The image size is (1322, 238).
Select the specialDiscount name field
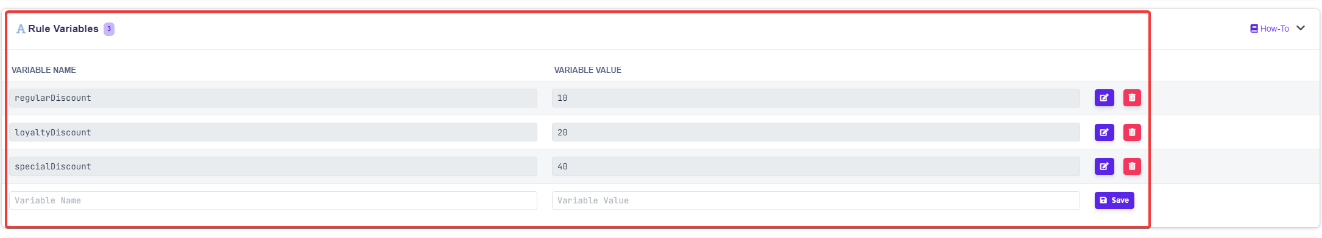pyautogui.click(x=273, y=166)
